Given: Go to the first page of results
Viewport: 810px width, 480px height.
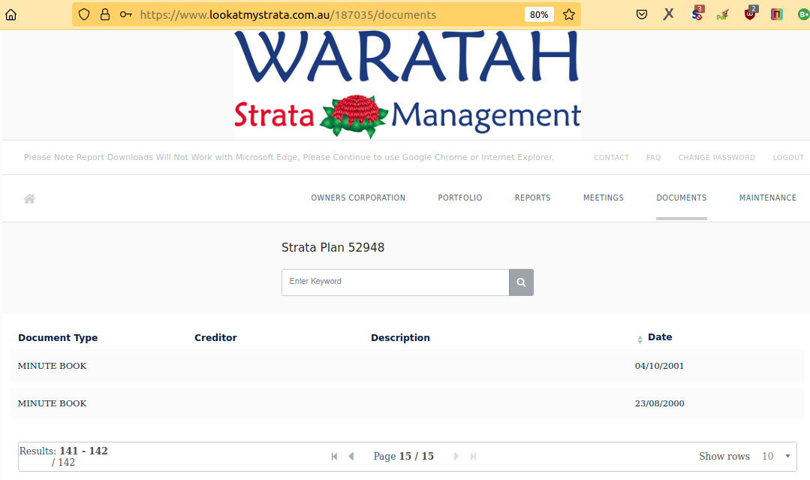Looking at the screenshot, I should (334, 456).
